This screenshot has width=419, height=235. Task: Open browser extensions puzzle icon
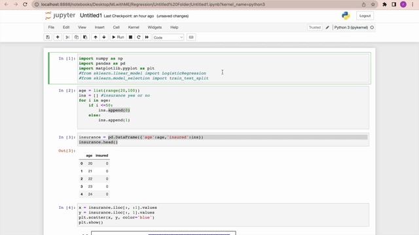click(384, 5)
